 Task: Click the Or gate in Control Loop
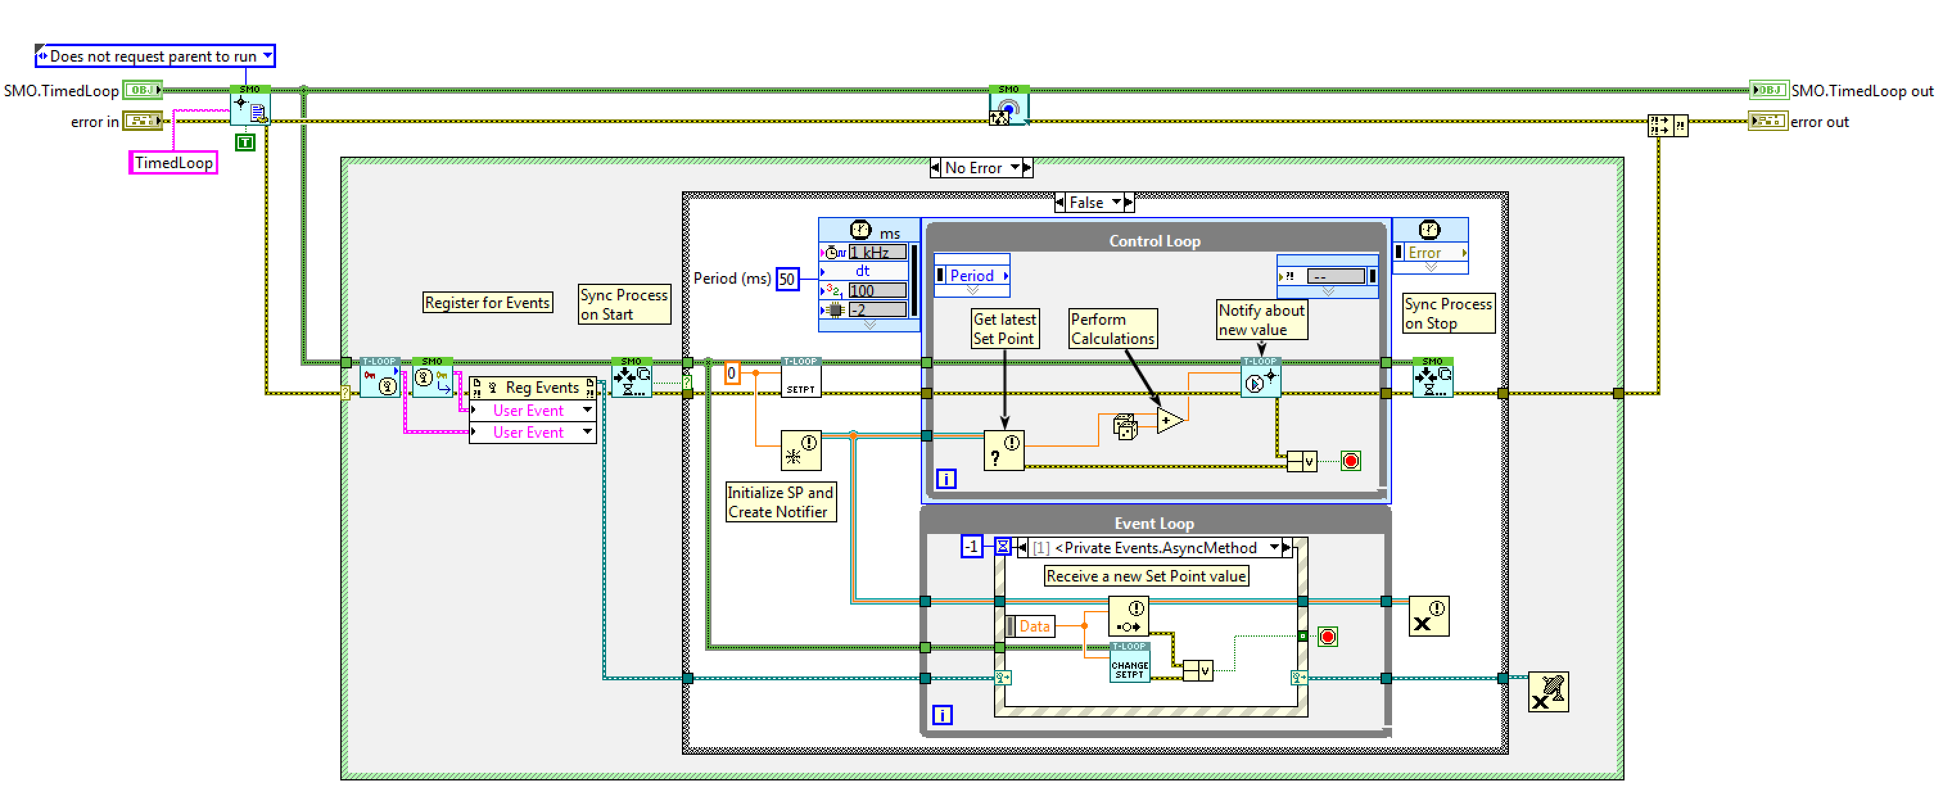[x=1302, y=461]
